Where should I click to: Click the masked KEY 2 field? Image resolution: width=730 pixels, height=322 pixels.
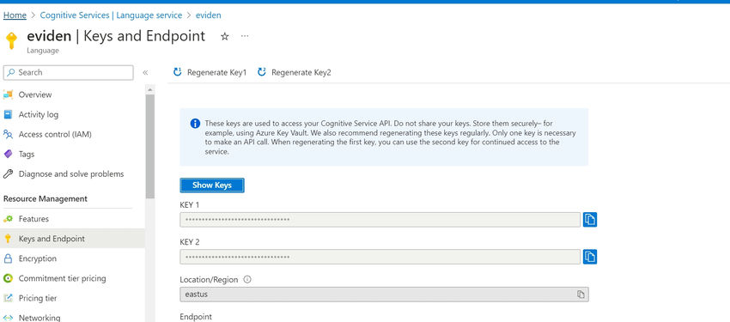[380, 257]
